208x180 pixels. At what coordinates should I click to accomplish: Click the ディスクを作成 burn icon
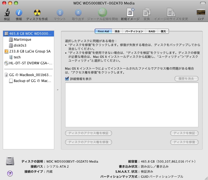click(37, 13)
